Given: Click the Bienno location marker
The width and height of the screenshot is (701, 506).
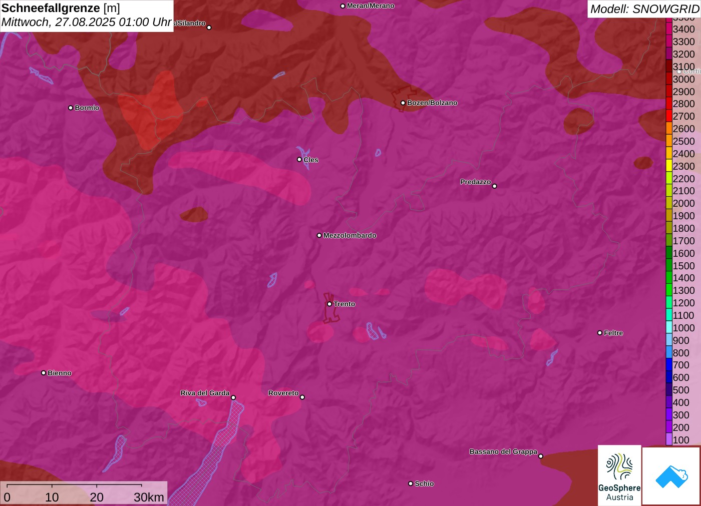Looking at the screenshot, I should 44,373.
